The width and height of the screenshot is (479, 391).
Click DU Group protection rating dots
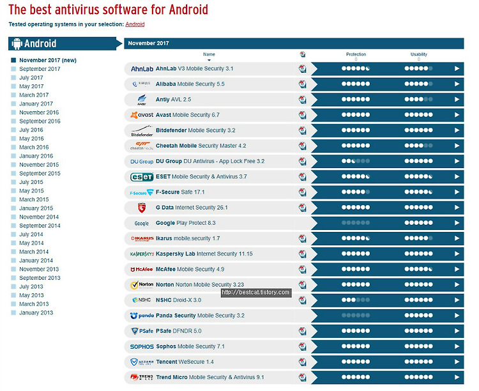click(x=356, y=161)
